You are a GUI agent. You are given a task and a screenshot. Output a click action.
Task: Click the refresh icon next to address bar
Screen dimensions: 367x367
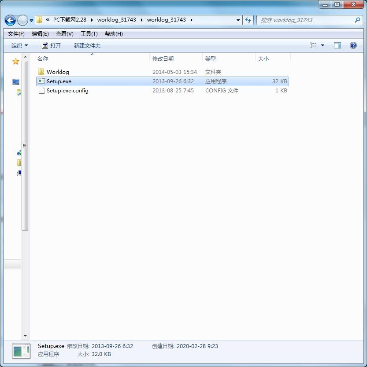click(248, 20)
